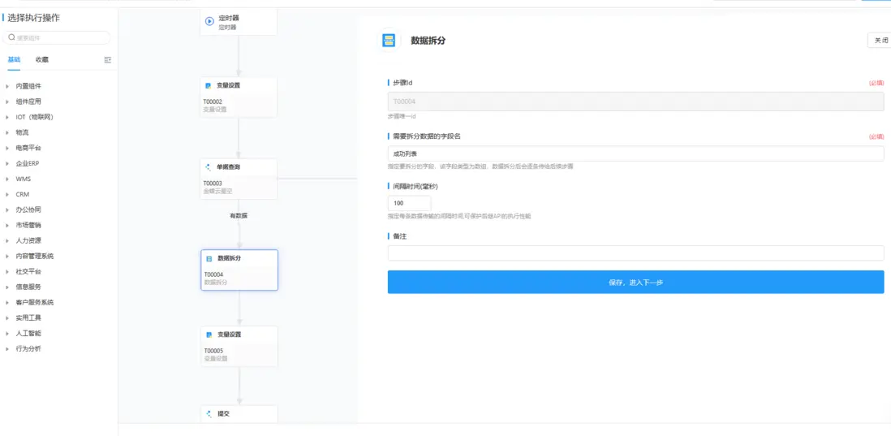Click the submit node icon
Viewport: 891px width, 436px height.
(x=209, y=414)
